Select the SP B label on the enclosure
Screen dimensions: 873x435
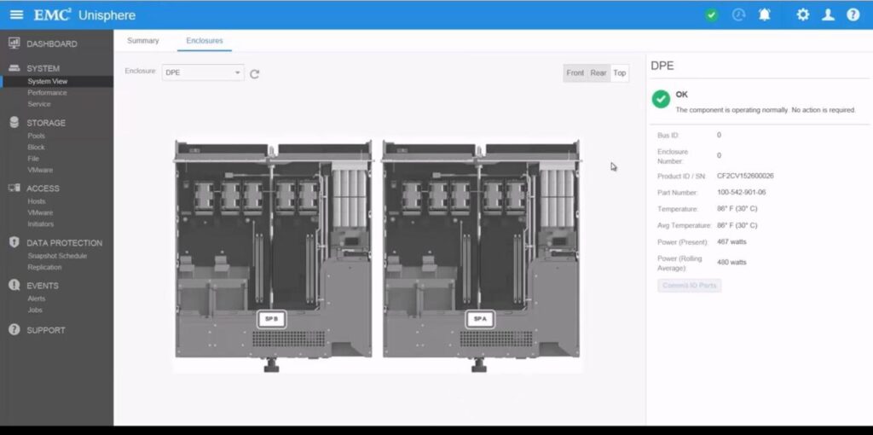click(x=272, y=319)
